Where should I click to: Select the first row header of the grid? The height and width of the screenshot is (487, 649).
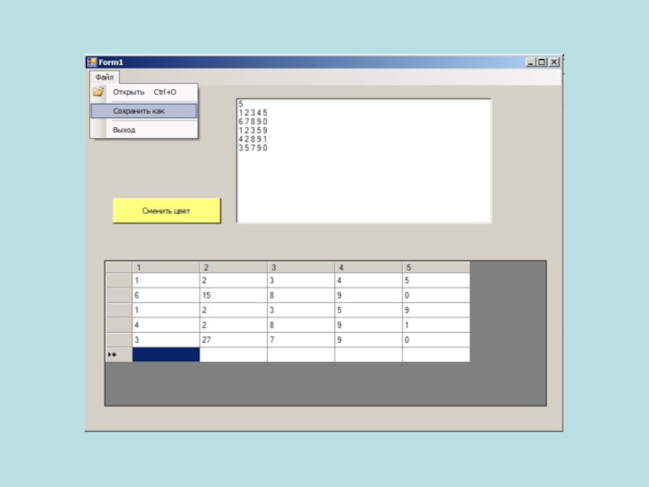click(x=118, y=281)
